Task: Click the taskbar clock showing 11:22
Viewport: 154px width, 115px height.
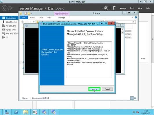Action: coord(146,112)
